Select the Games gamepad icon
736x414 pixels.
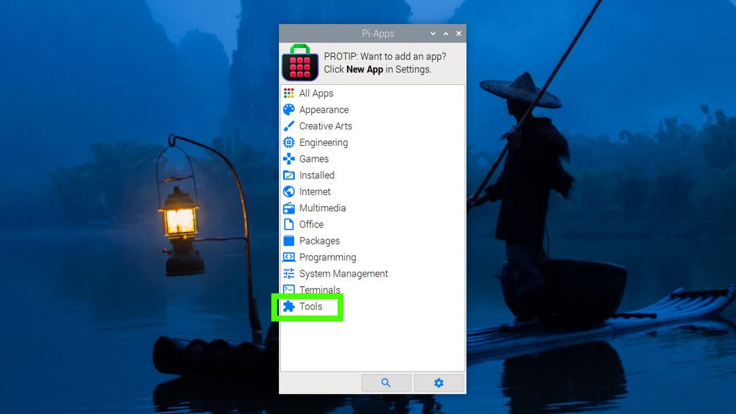point(288,159)
